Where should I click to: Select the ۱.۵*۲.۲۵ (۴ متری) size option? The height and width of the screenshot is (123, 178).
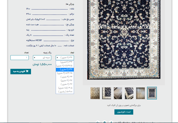65,73
